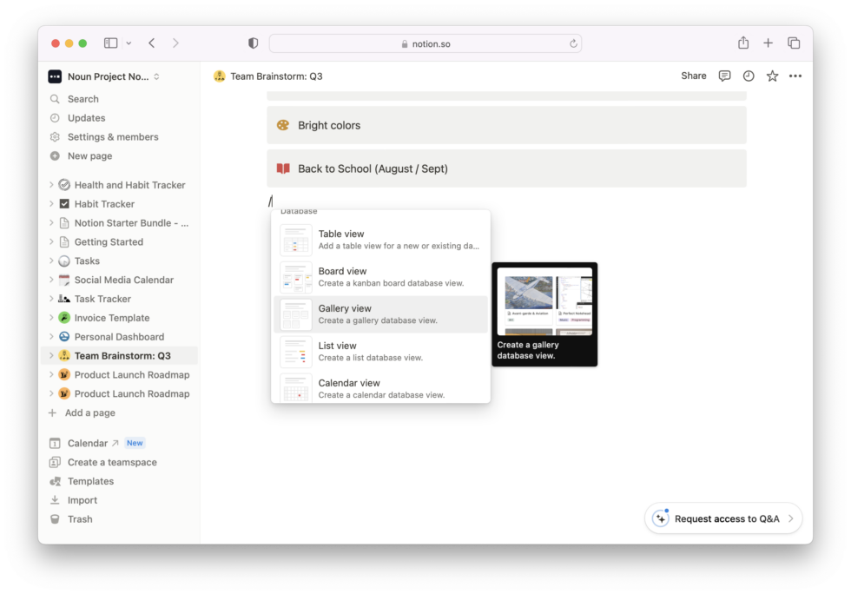
Task: Expand the Tasks page in the sidebar
Action: pos(50,261)
